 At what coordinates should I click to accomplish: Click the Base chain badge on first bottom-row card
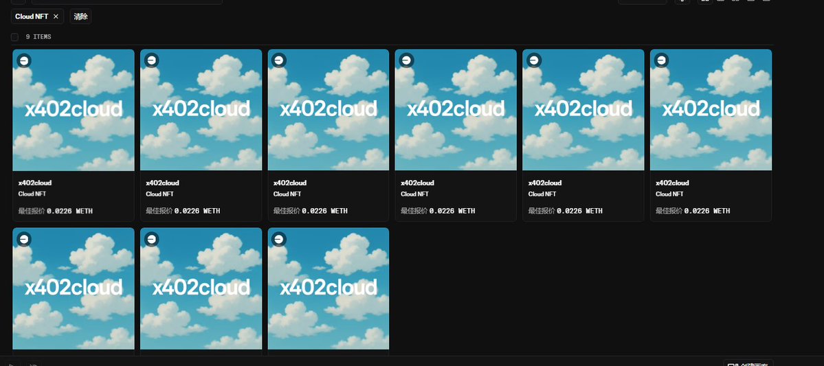tap(23, 240)
